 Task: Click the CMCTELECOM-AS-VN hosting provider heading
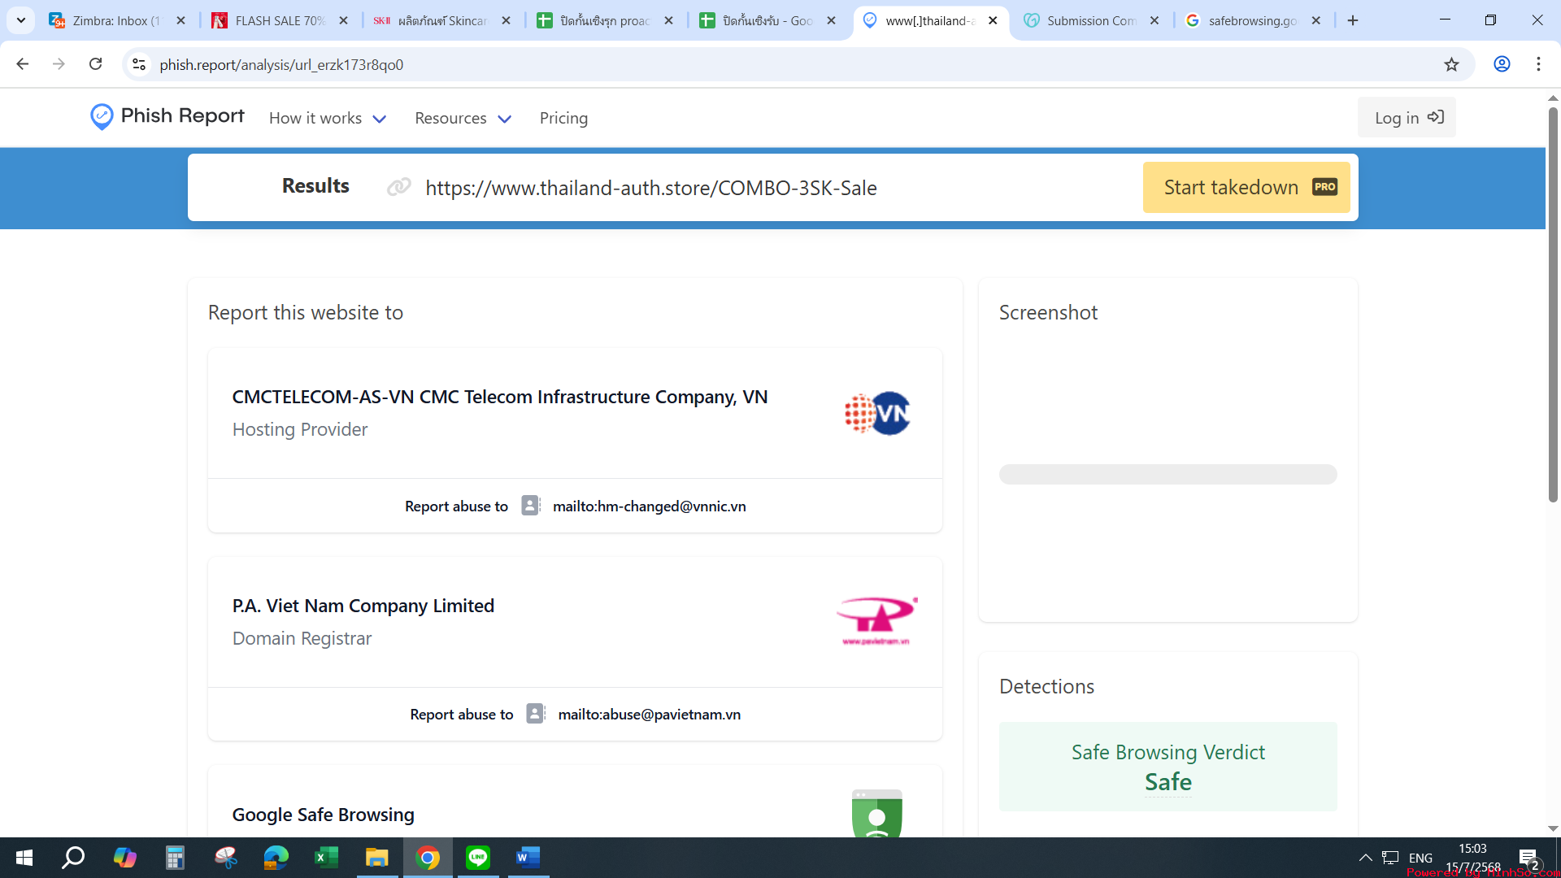(500, 397)
